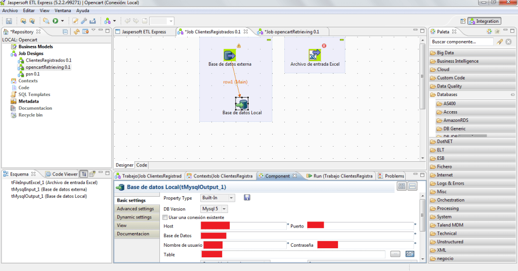518x271 pixels.
Task: Click the browse button next to Table field
Action: (396, 254)
